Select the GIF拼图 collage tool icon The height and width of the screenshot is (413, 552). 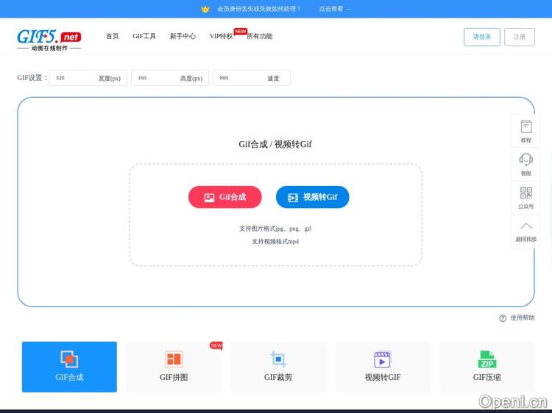[x=174, y=359]
